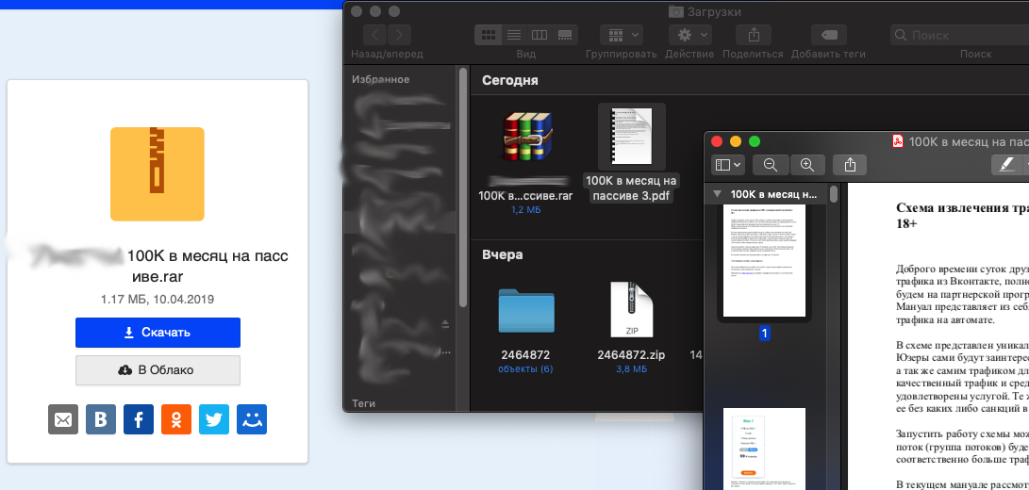The image size is (1029, 490).
Task: Click the Preview share icon
Action: (850, 165)
